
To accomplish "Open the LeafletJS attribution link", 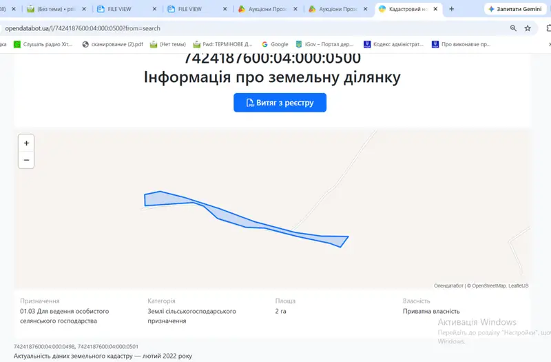I will (519, 285).
